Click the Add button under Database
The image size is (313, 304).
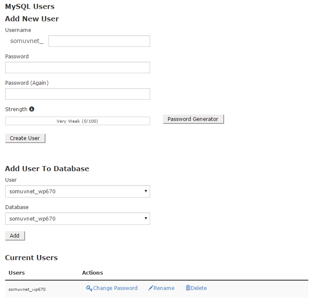click(15, 236)
